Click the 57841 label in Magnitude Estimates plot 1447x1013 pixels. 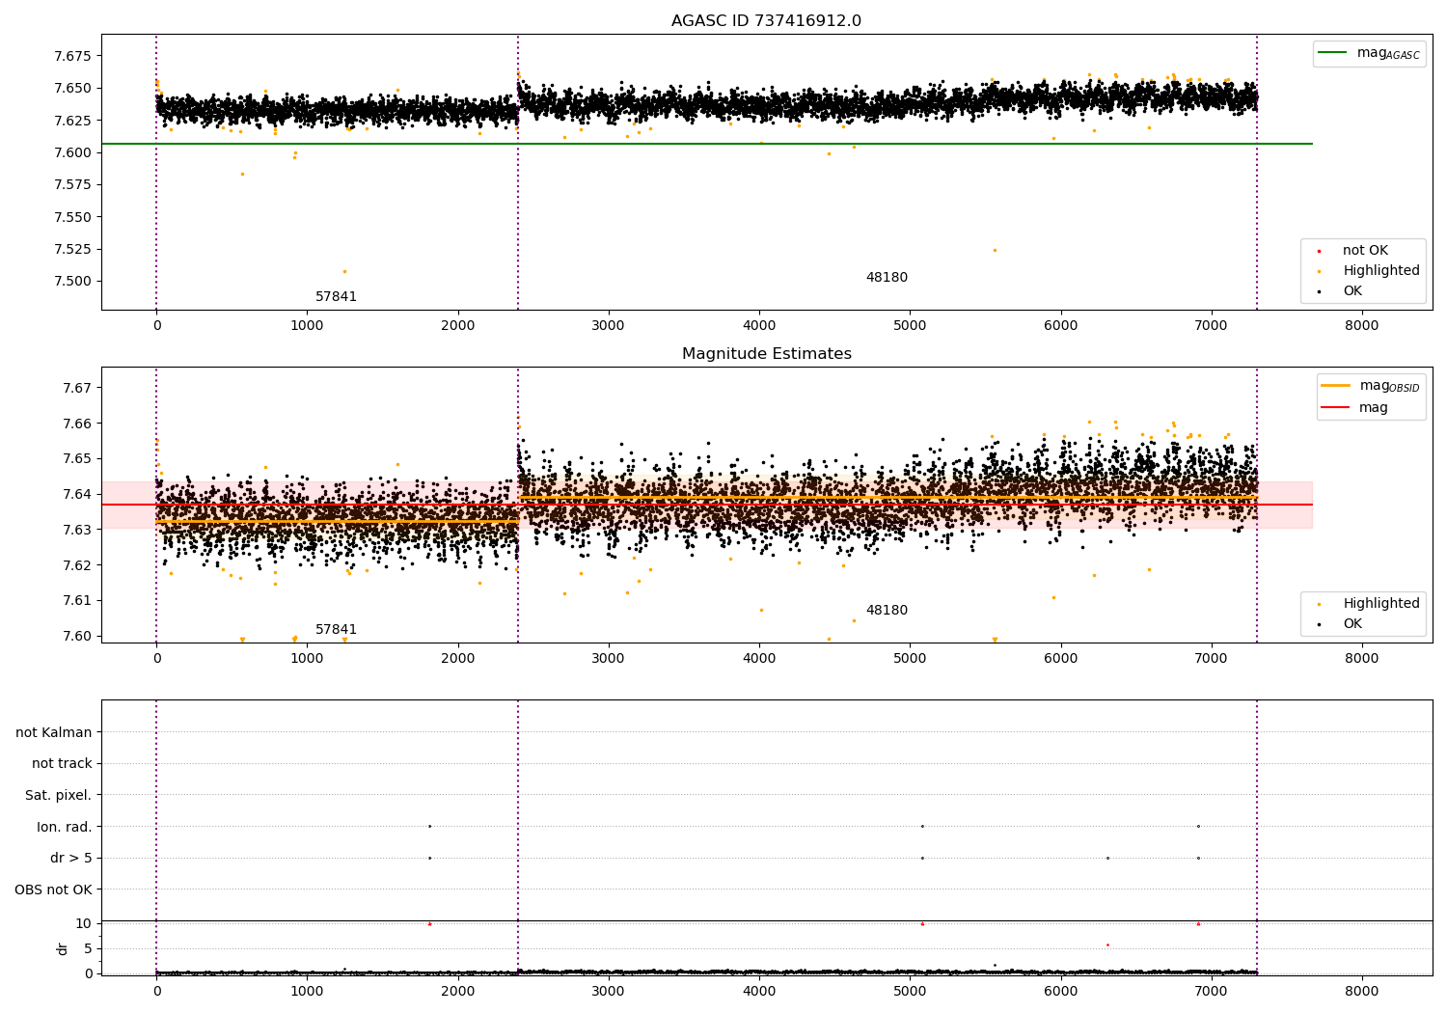pos(337,630)
